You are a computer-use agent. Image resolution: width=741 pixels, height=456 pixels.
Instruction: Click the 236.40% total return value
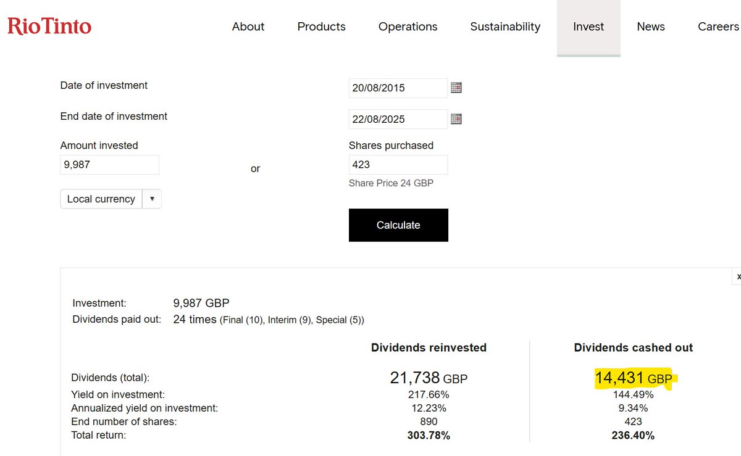634,436
